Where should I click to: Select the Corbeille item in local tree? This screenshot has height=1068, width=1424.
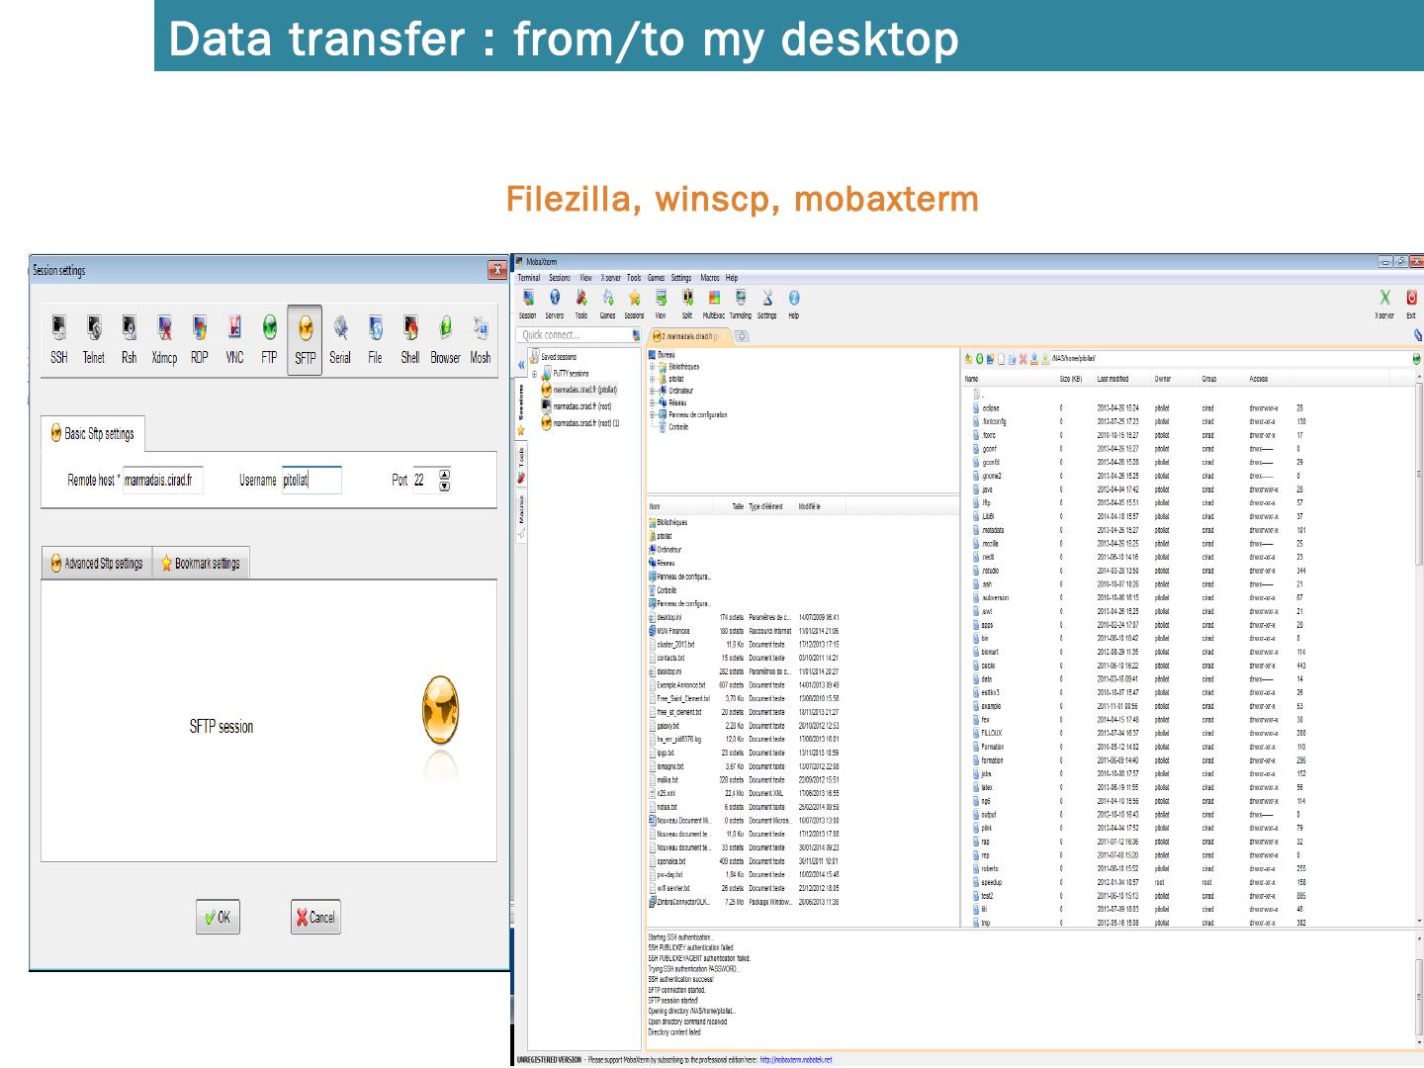(x=673, y=427)
